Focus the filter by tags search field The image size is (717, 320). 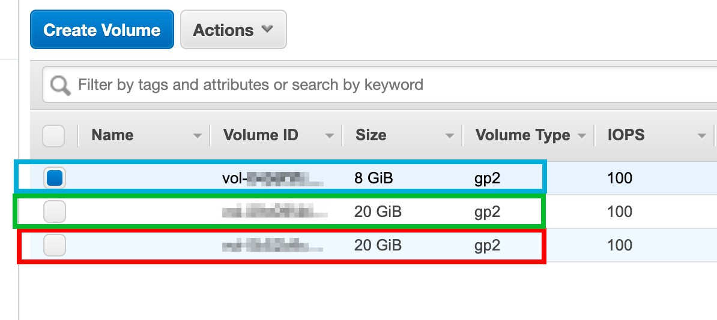coord(380,85)
